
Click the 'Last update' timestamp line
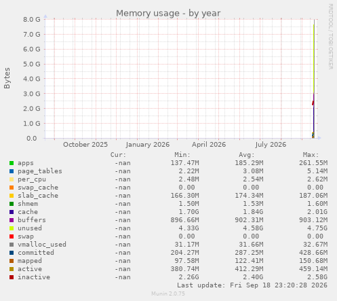click(252, 285)
